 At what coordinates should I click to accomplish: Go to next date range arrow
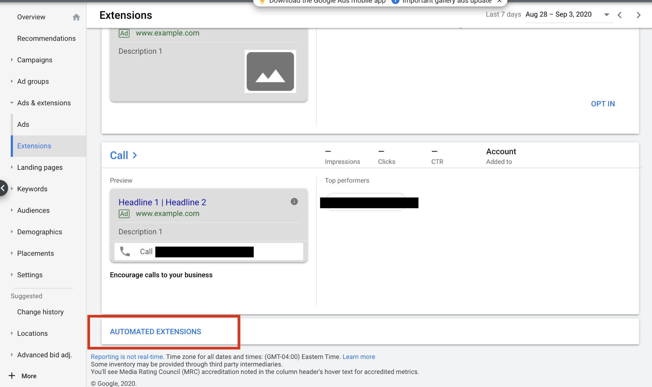(638, 15)
